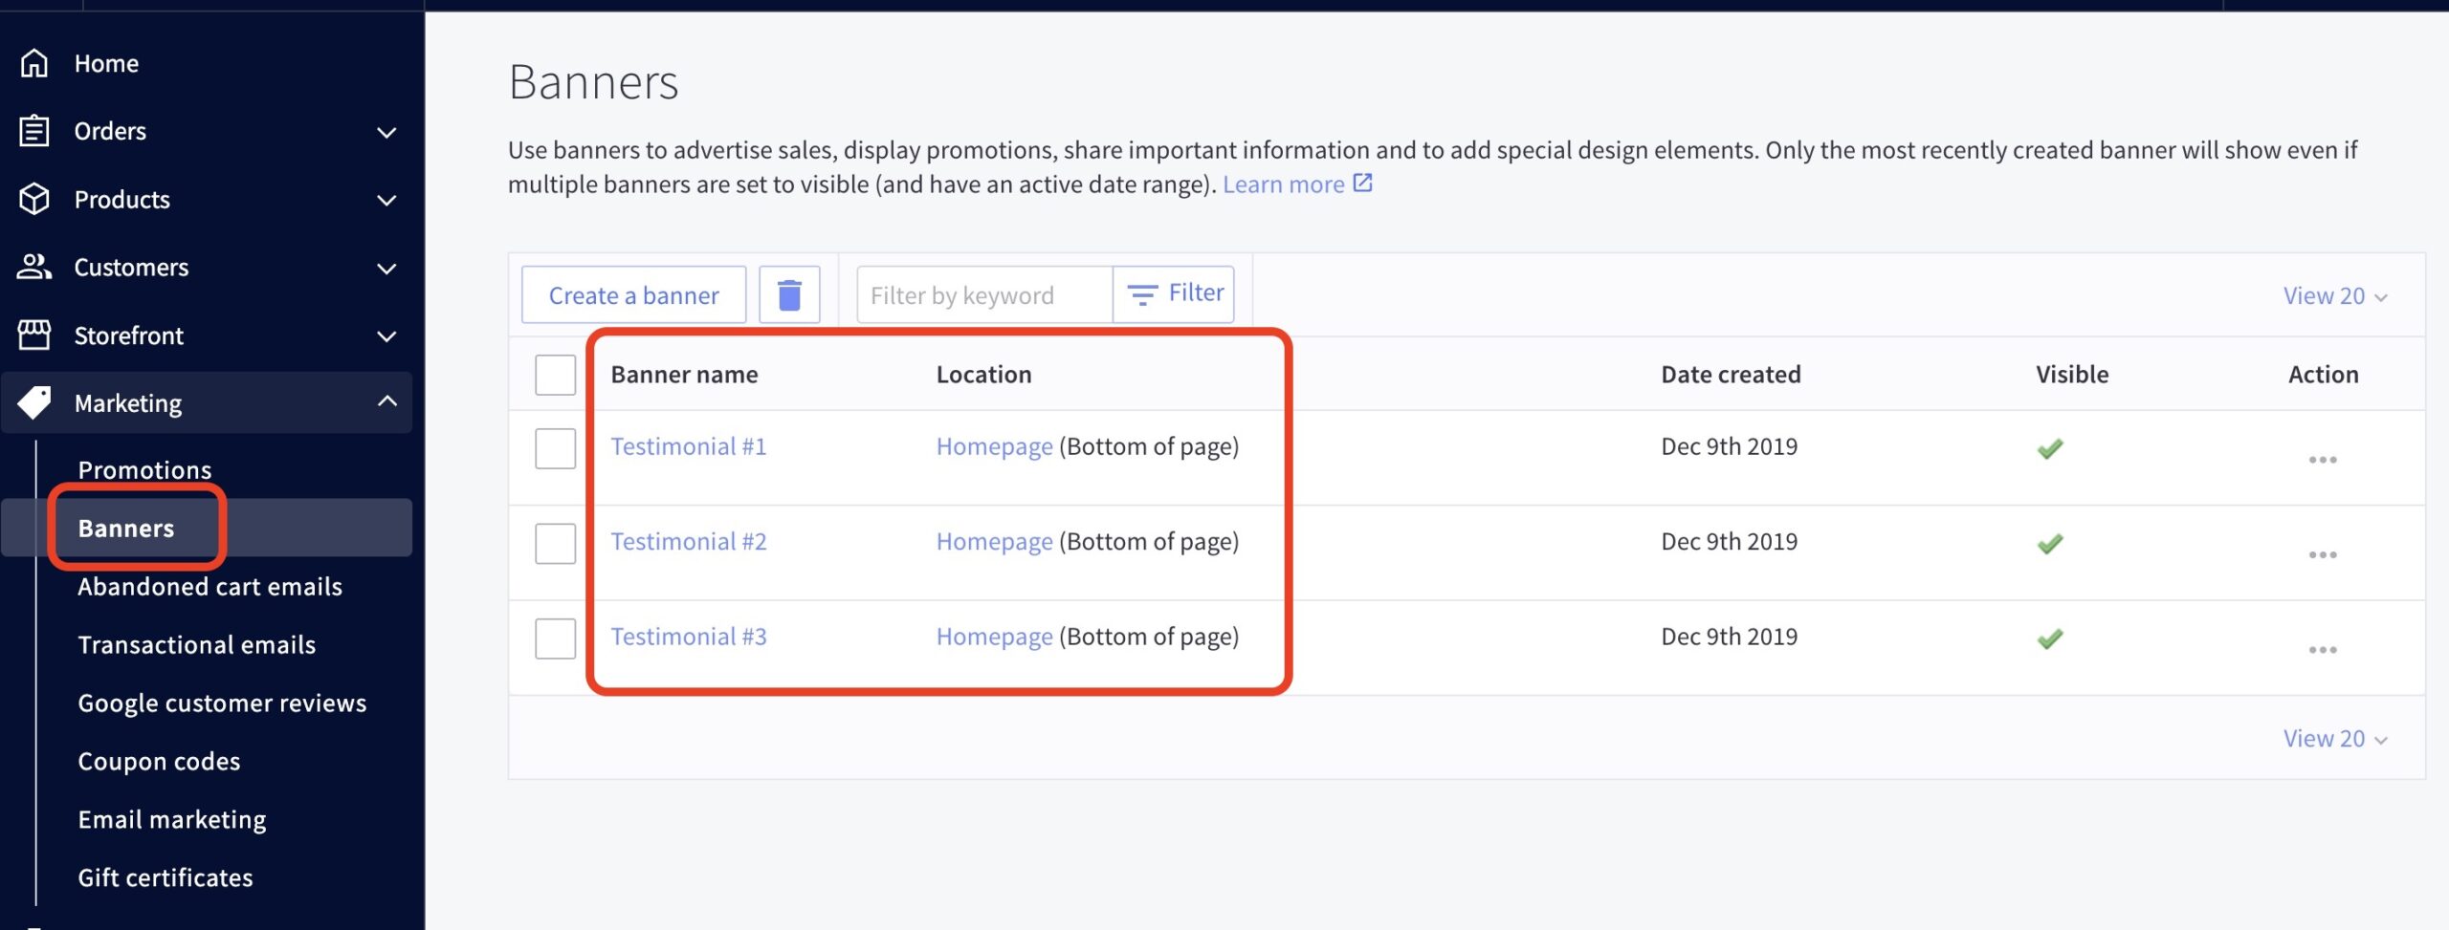Click the Customers people icon
This screenshot has height=930, width=2449.
point(34,267)
